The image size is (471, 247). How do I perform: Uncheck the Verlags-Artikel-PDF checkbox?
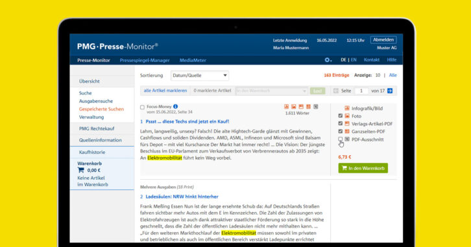pyautogui.click(x=341, y=124)
